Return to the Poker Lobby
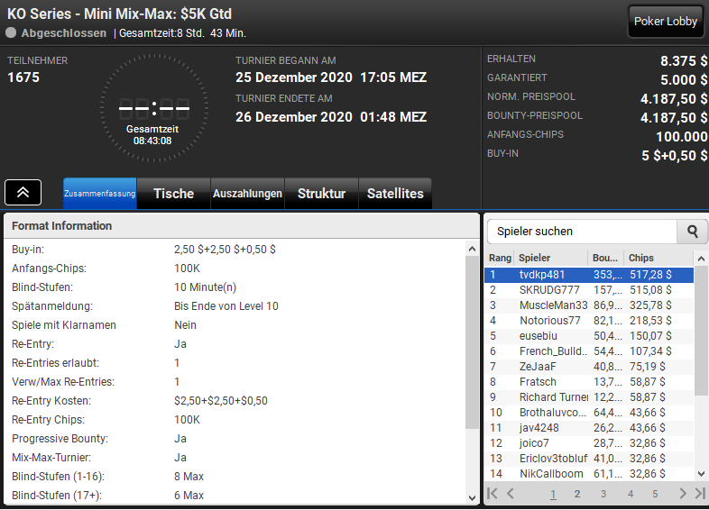 coord(666,22)
